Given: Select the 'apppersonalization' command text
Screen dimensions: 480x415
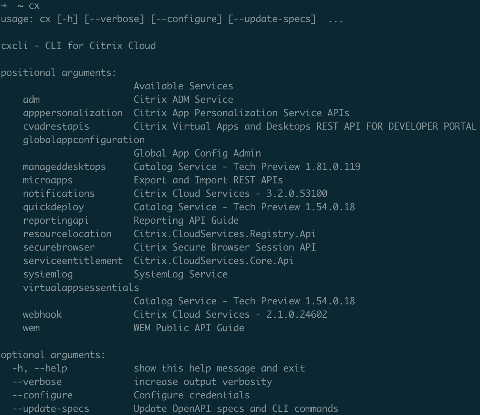Looking at the screenshot, I should (x=73, y=113).
